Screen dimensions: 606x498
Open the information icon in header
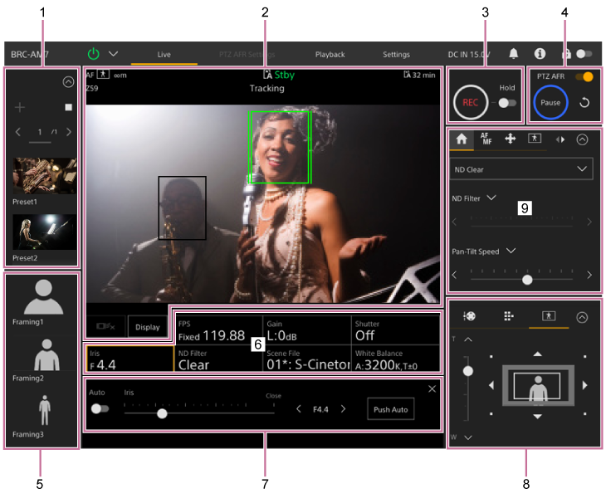[540, 54]
